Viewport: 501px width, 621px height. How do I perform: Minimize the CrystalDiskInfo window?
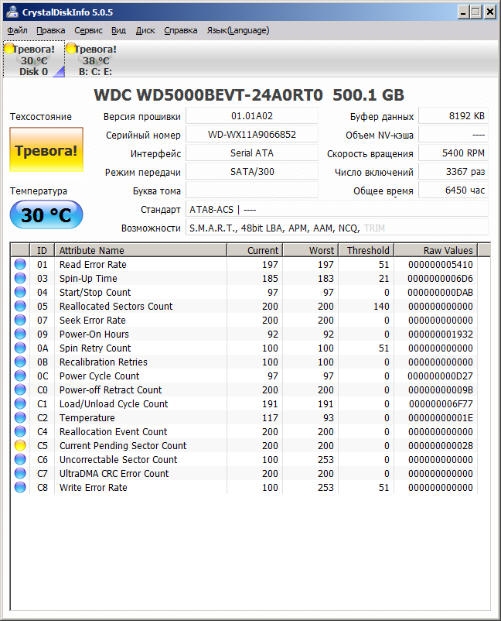tap(463, 12)
